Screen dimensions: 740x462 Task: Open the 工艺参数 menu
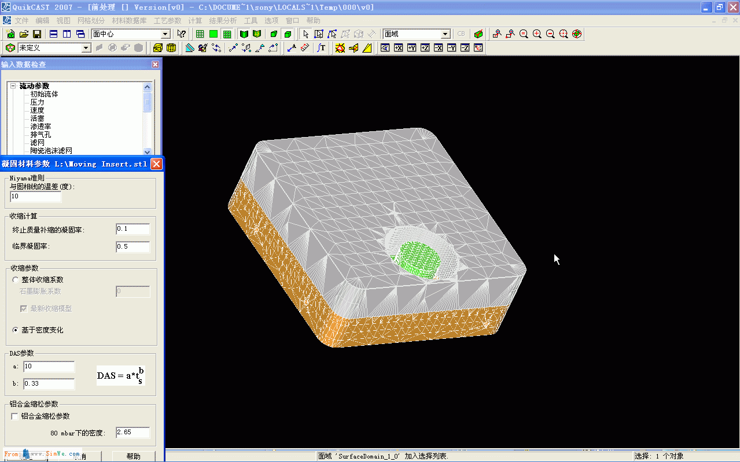167,20
